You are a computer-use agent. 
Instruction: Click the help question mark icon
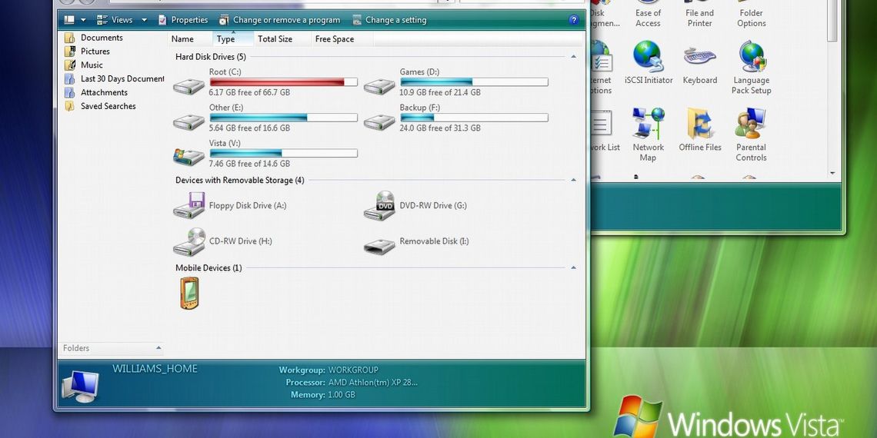point(573,19)
